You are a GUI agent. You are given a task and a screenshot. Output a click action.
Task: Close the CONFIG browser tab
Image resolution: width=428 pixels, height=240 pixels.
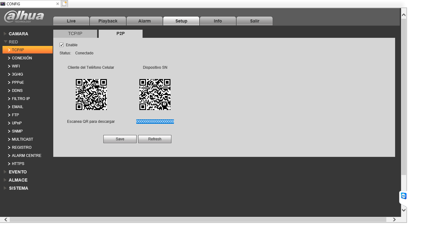[57, 4]
